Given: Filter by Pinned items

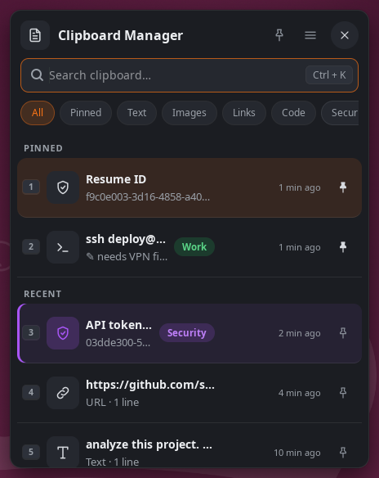Looking at the screenshot, I should tap(86, 113).
